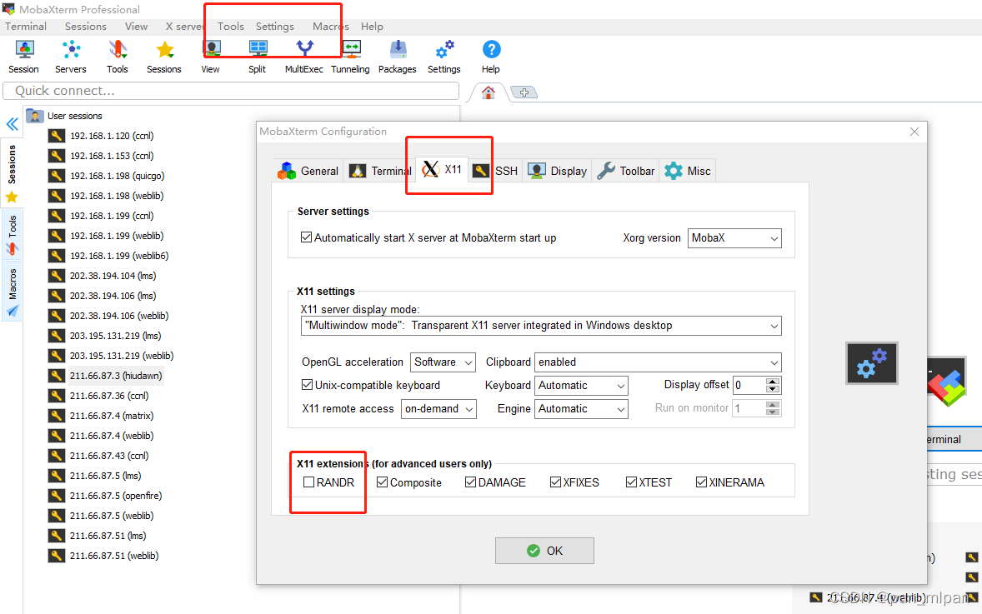Select the 211.66.87.3 (hiudawn) session

click(x=116, y=376)
